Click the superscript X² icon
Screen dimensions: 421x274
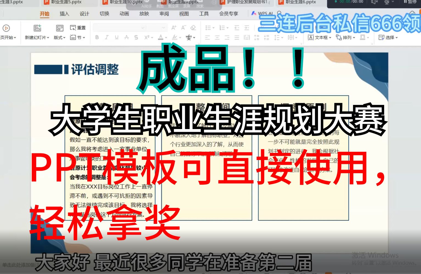tap(147, 37)
